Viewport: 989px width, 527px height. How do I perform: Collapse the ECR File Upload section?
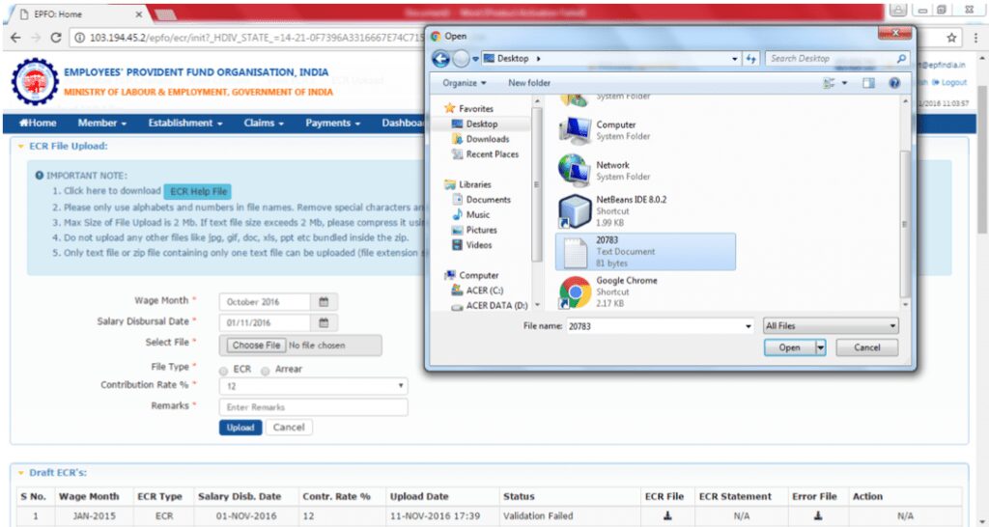(21, 147)
